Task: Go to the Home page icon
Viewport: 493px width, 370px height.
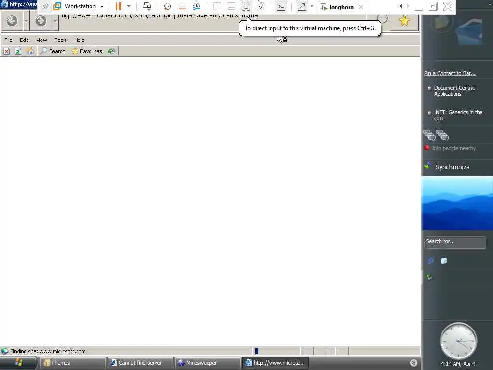Action: pos(30,51)
